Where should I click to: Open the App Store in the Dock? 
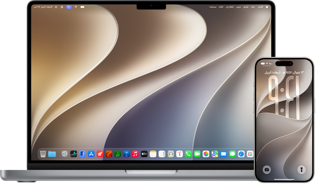click(91, 154)
